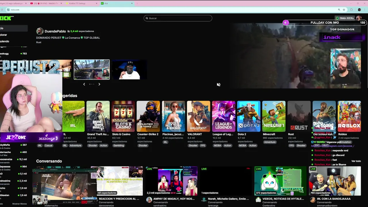
Task: Click the Casual tag
Action: 48,145
